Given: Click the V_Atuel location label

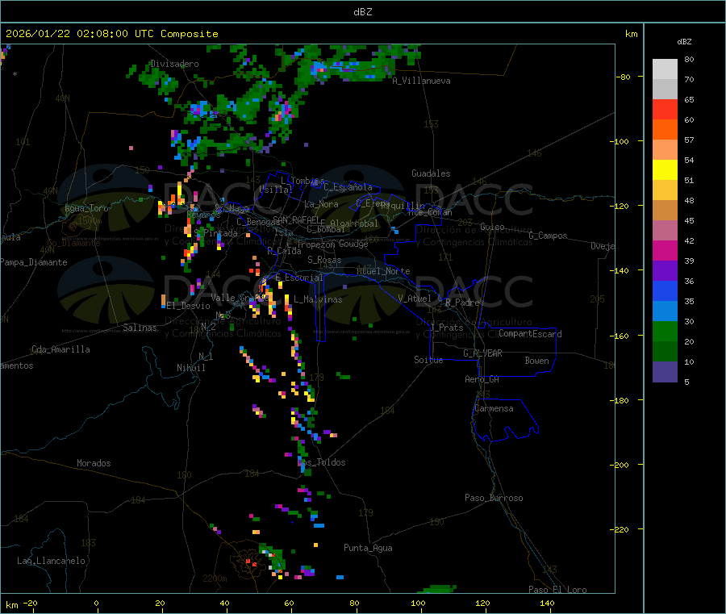Looking at the screenshot, I should pyautogui.click(x=415, y=299).
